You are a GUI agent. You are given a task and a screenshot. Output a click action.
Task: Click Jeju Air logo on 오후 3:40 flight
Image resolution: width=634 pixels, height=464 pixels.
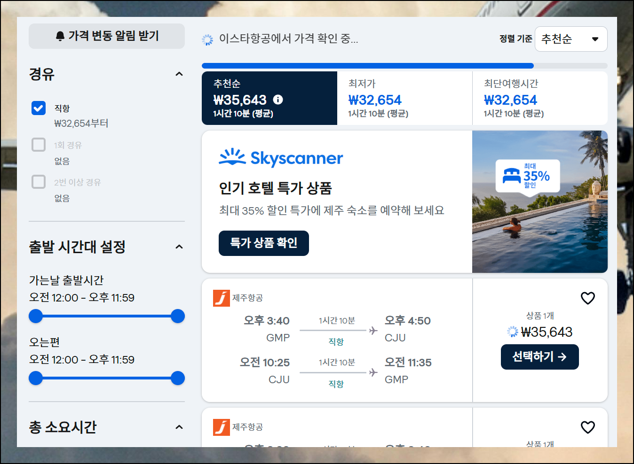pyautogui.click(x=222, y=298)
